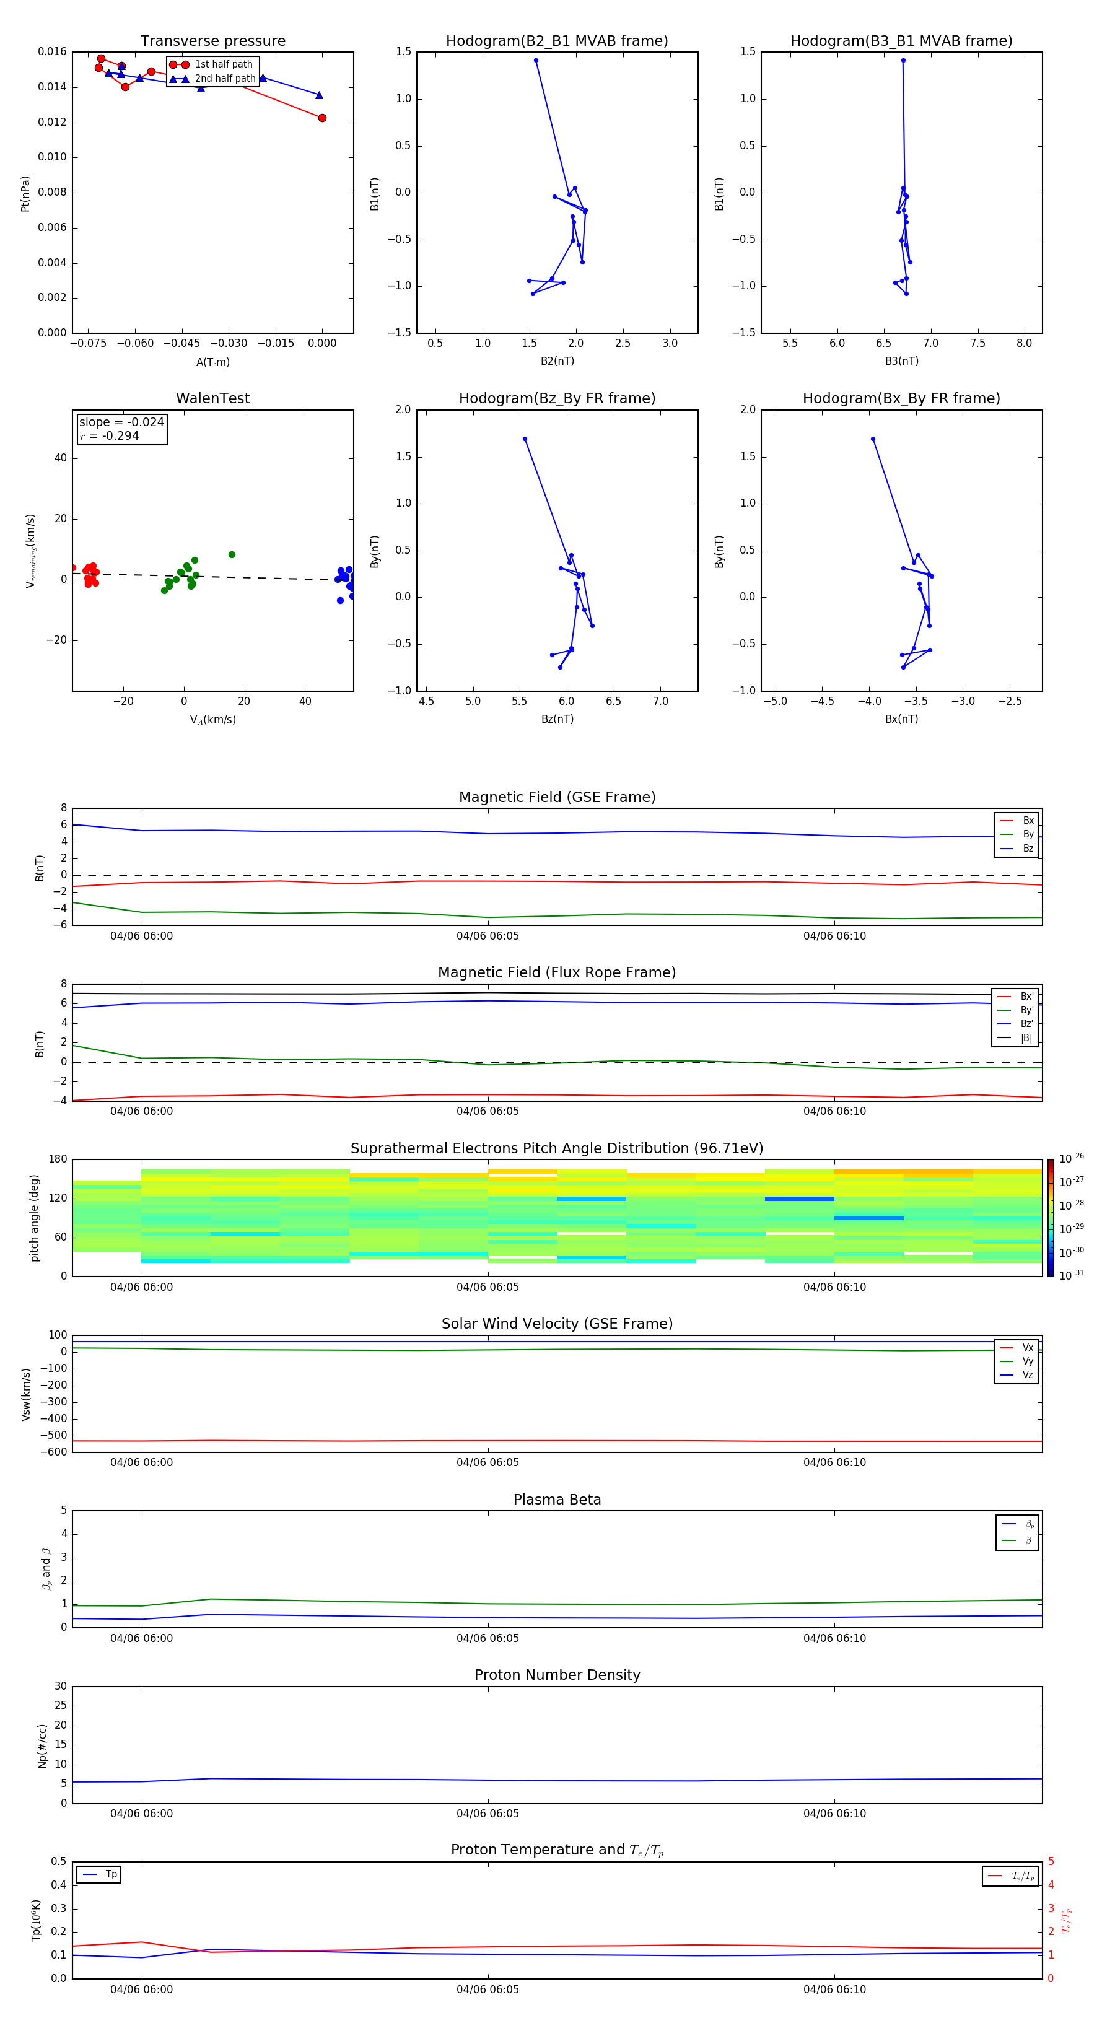Select "Bx" in the GSE magnetic field legend
This screenshot has width=1115, height=2044.
(1017, 821)
